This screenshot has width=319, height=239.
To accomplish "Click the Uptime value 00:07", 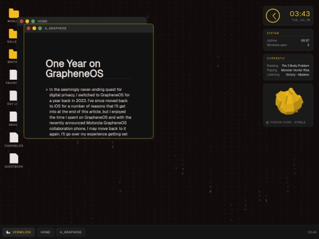I will (x=305, y=41).
